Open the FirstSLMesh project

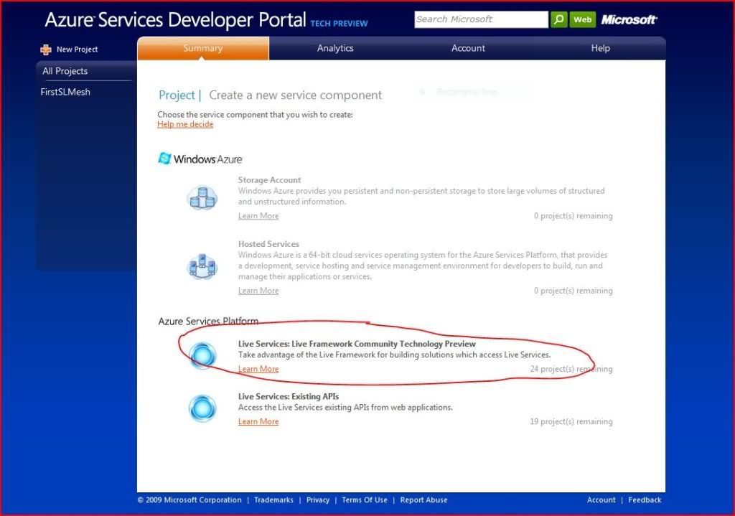pos(65,92)
